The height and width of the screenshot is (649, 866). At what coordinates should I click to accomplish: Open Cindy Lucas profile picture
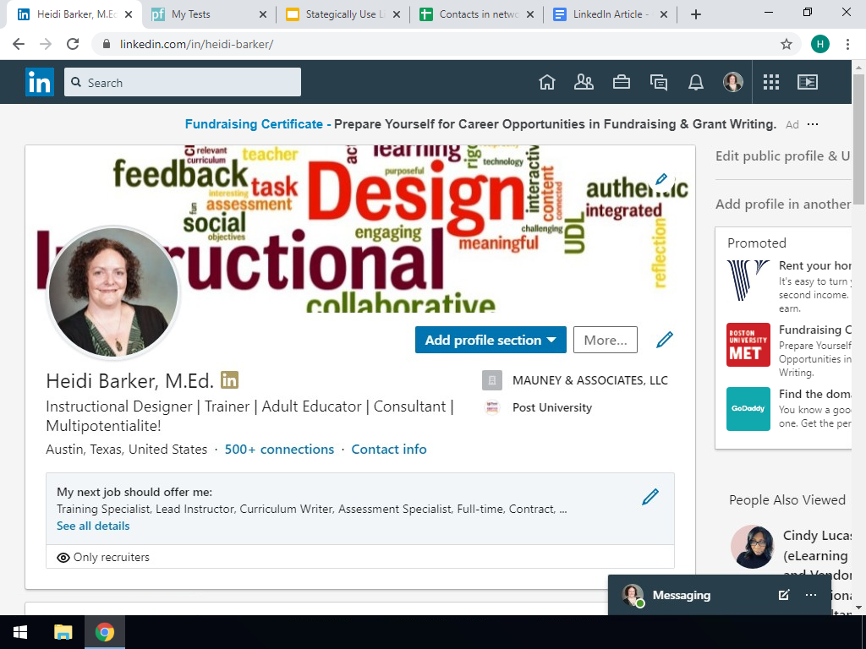point(752,547)
